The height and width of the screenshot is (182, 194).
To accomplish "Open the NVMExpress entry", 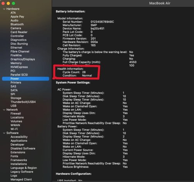I will point(19,67).
